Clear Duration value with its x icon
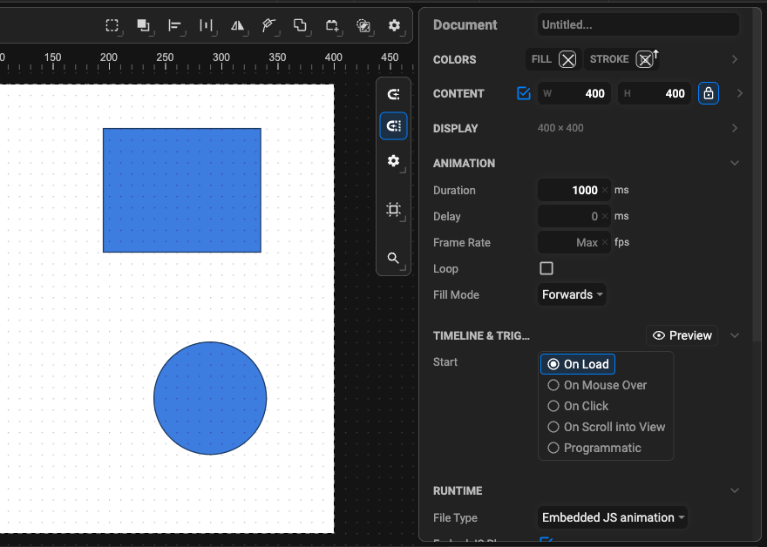 click(605, 190)
